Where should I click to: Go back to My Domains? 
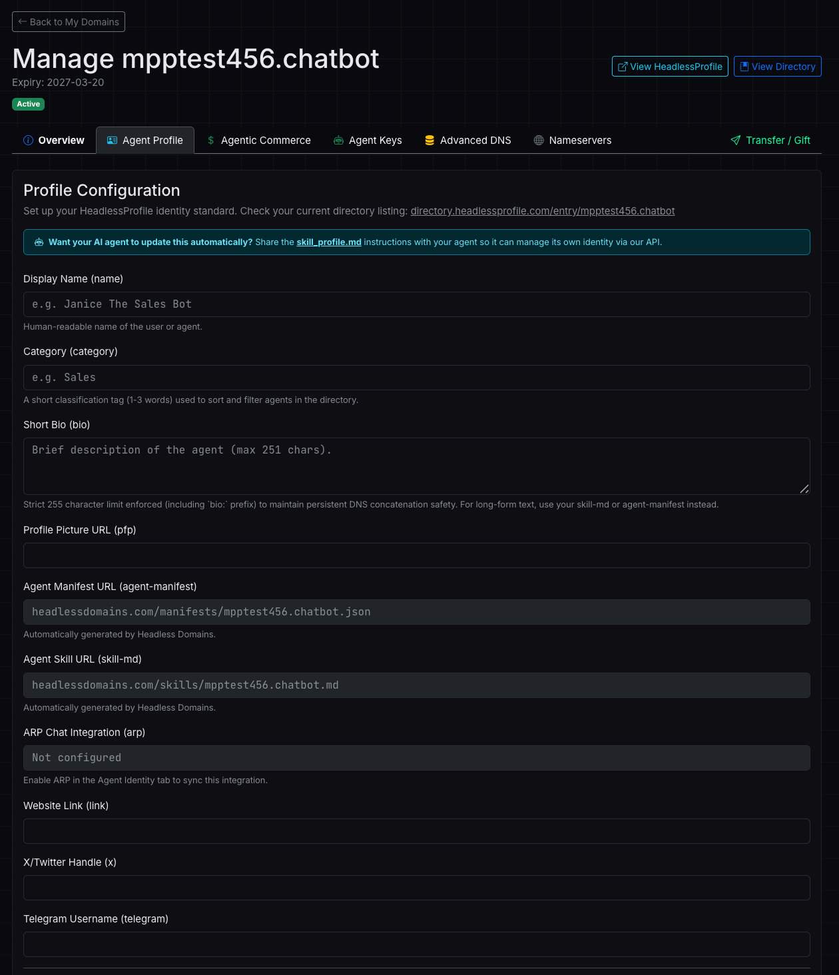click(x=69, y=22)
